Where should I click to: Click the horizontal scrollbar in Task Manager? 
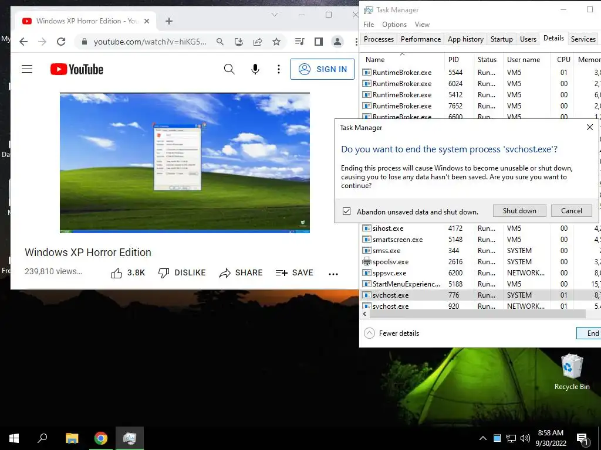coord(477,314)
